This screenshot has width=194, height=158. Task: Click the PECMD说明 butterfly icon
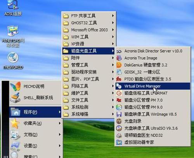[x=16, y=86]
